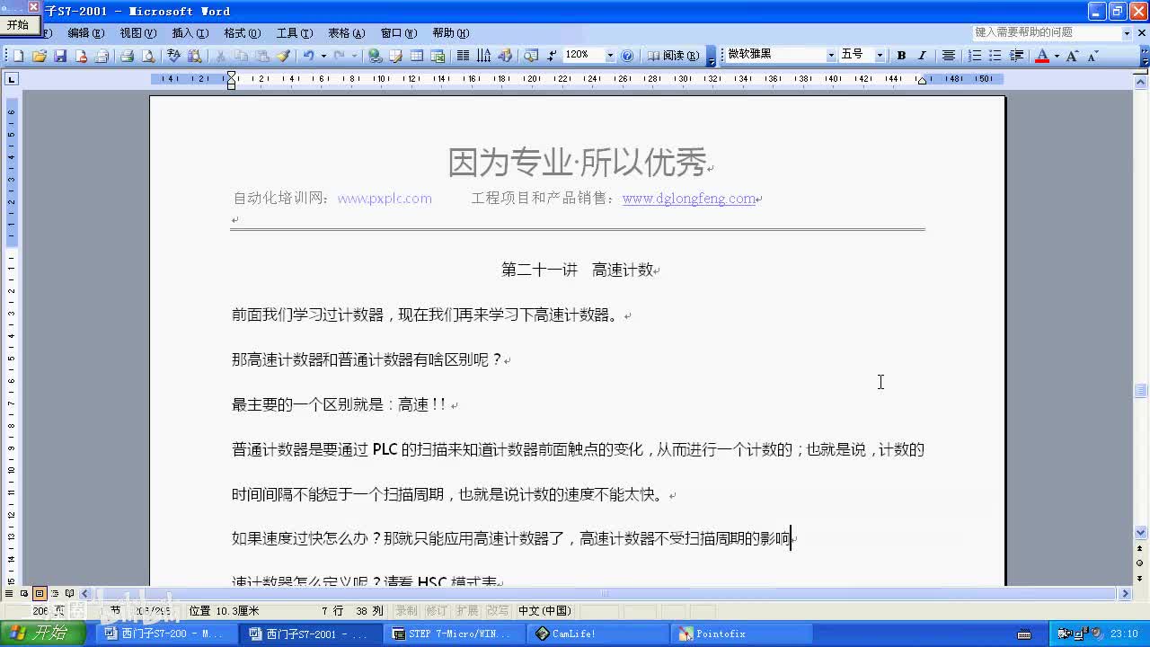Toggle Bold formatting
The height and width of the screenshot is (647, 1150).
pos(901,56)
